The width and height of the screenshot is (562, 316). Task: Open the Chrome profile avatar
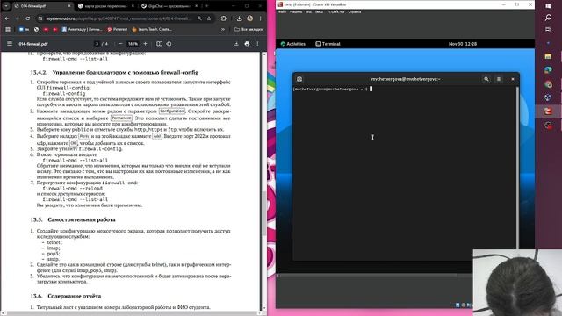[x=249, y=18]
